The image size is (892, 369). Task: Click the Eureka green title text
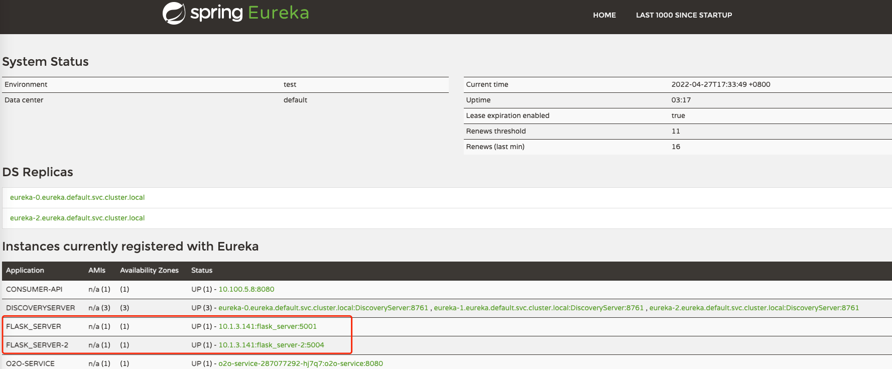pos(278,13)
